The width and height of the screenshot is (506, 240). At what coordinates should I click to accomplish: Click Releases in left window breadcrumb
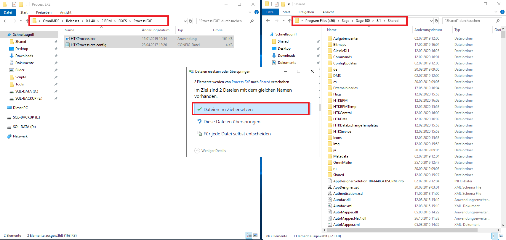click(73, 21)
